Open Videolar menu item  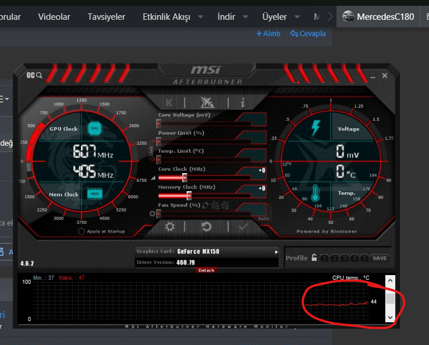coord(54,17)
